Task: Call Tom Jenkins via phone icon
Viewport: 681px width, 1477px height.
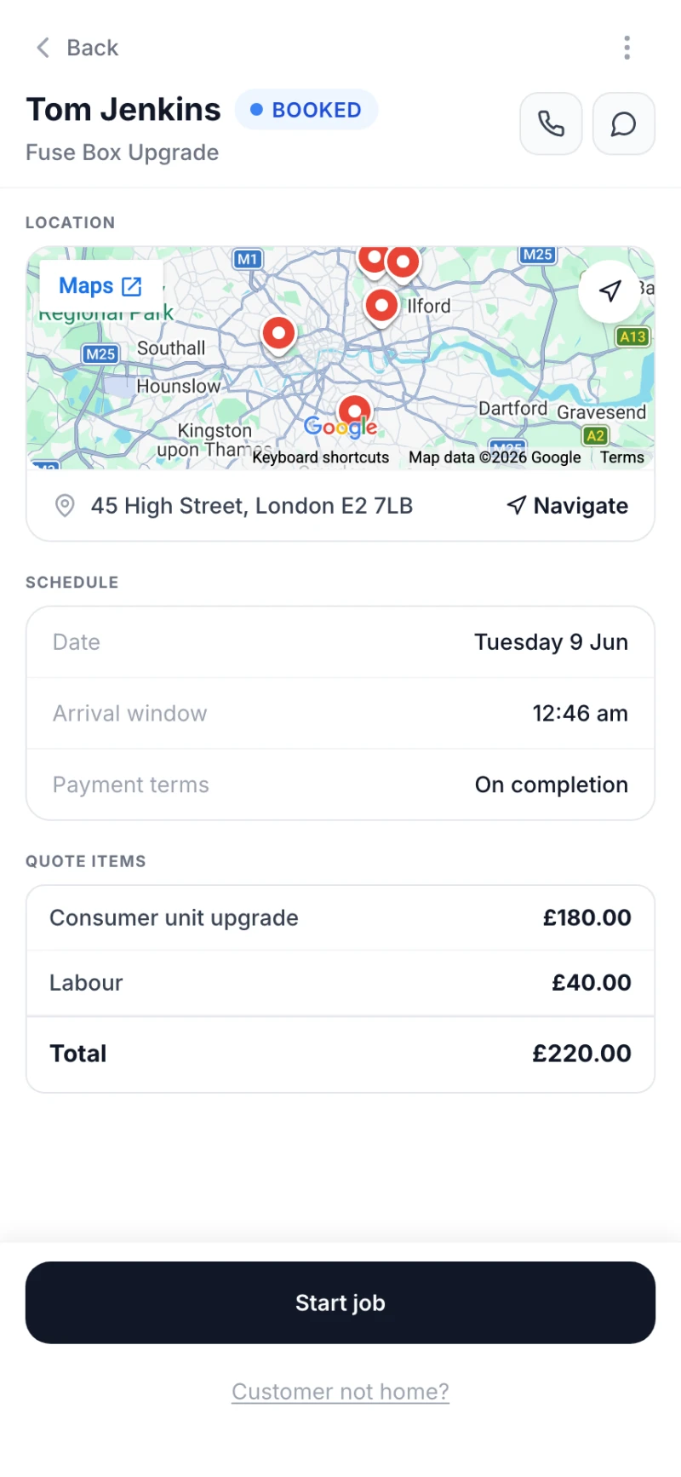Action: (x=551, y=124)
